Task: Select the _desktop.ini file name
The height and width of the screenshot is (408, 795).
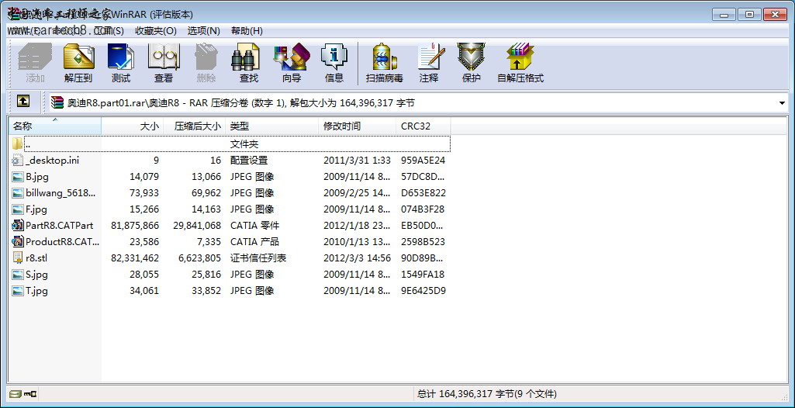Action: pos(52,161)
